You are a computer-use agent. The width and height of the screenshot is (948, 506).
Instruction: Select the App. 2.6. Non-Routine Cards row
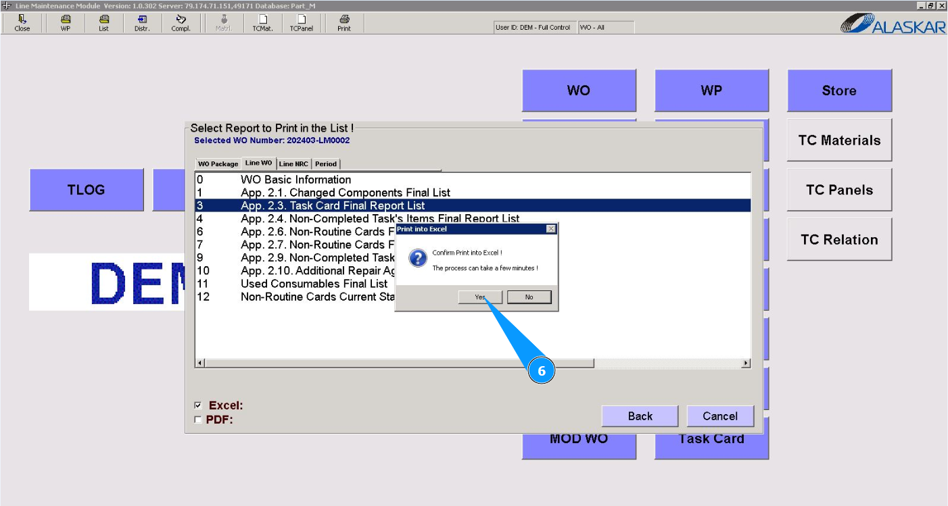[x=295, y=232]
